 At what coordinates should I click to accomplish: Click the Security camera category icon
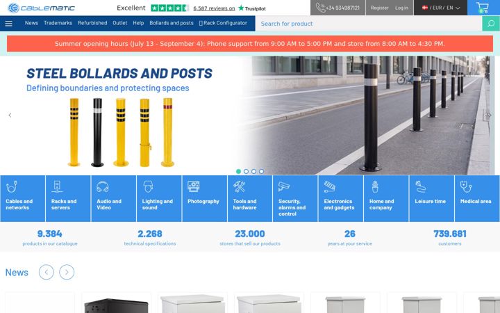[x=284, y=186]
